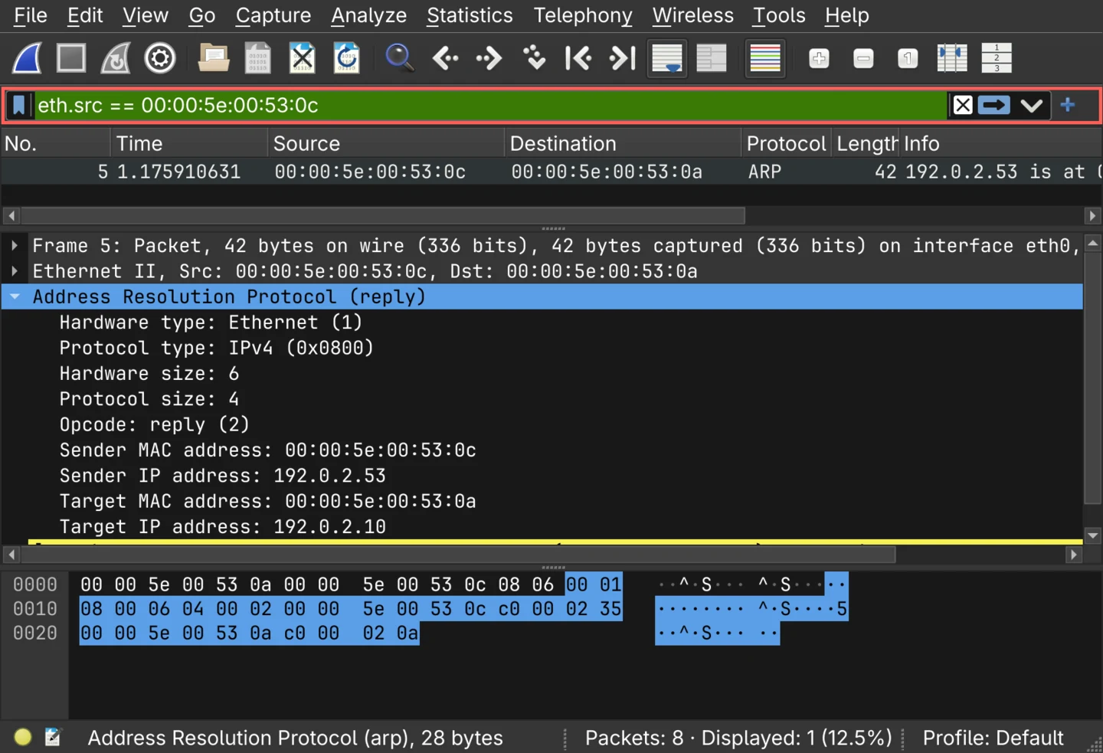Open the File menu
This screenshot has height=753, width=1103.
[x=31, y=15]
